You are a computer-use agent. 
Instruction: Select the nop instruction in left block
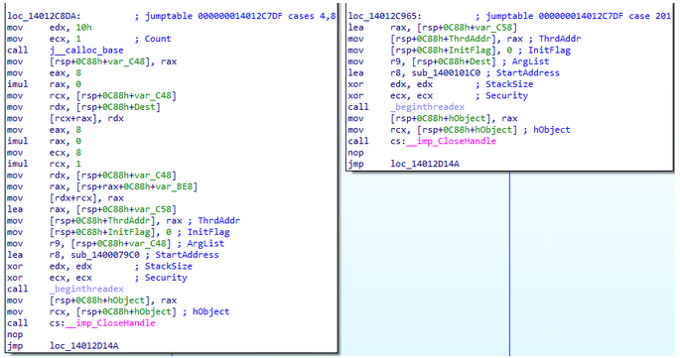15,334
